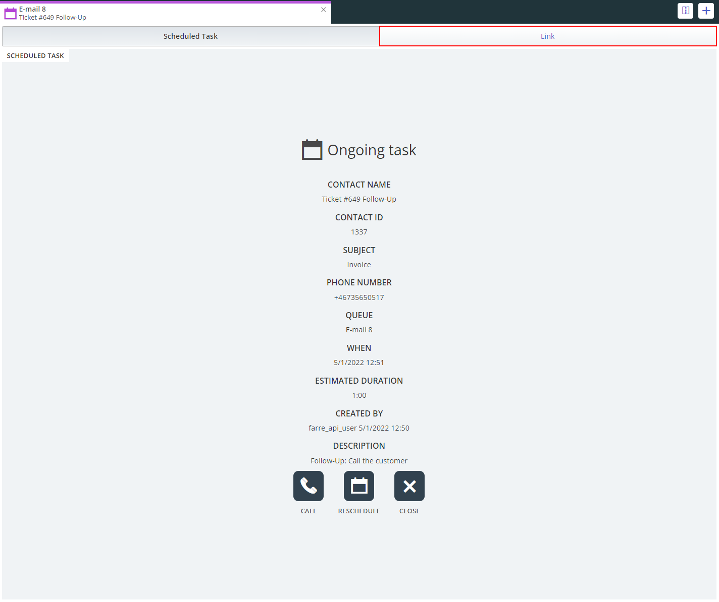The width and height of the screenshot is (719, 602).
Task: Switch to the Scheduled Task tab
Action: click(190, 36)
